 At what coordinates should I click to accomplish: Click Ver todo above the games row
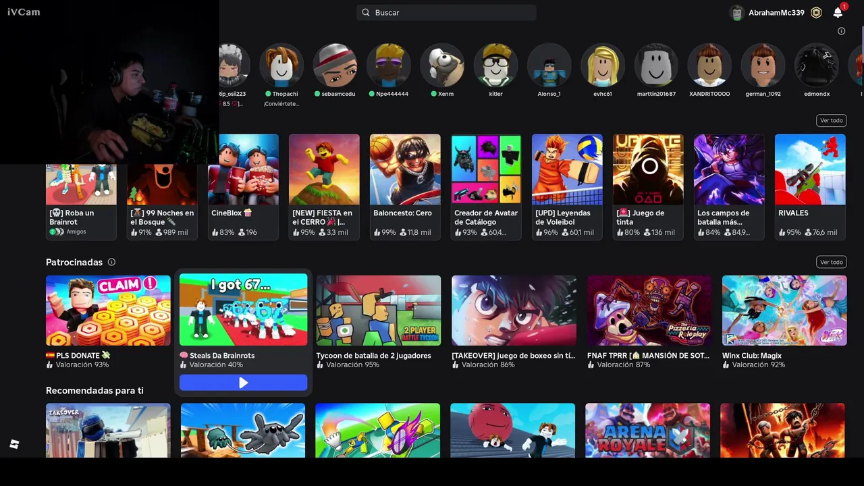[x=831, y=120]
